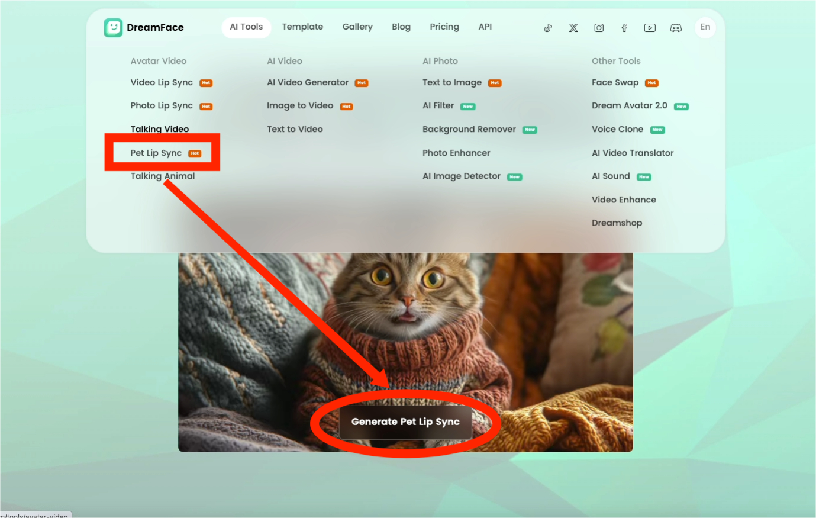This screenshot has height=518, width=816.
Task: Open the Template tab
Action: click(302, 27)
